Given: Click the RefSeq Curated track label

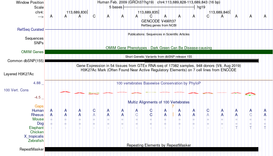Looking at the screenshot, I should point(30,29).
